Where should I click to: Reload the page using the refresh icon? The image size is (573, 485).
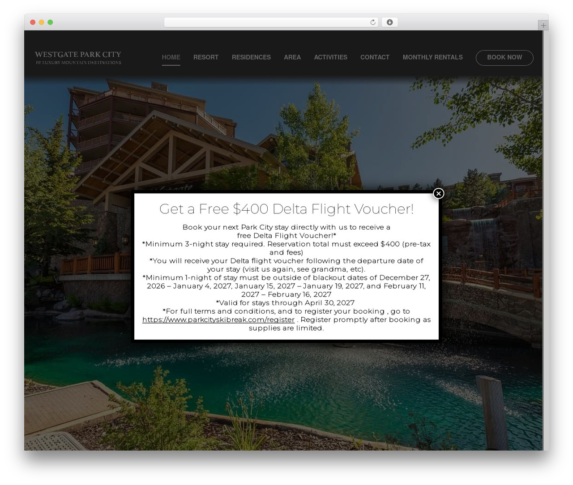(373, 22)
